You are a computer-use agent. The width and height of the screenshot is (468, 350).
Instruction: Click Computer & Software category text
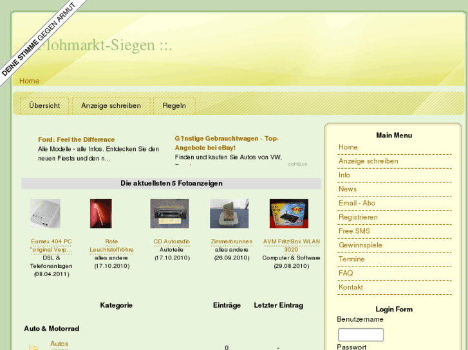[x=292, y=258]
